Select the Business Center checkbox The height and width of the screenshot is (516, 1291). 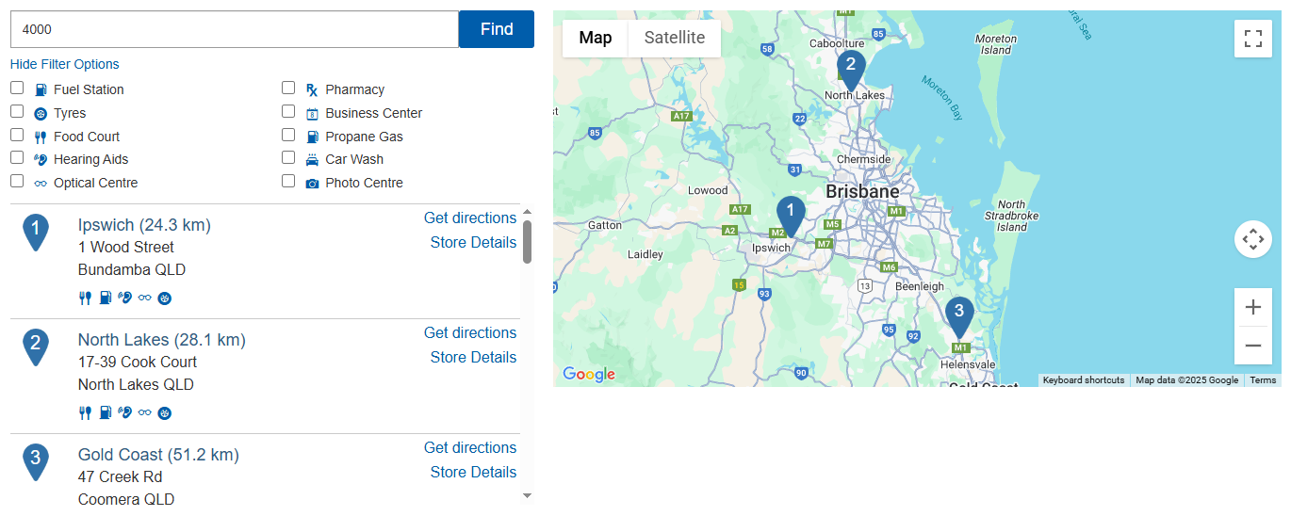click(x=288, y=111)
